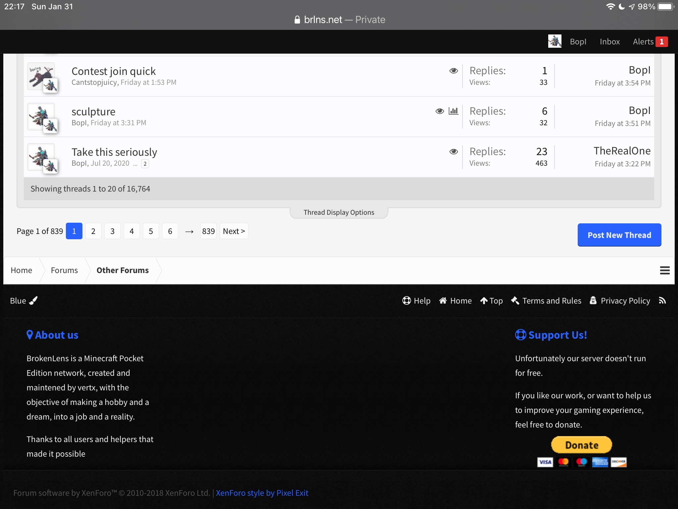This screenshot has height=509, width=678.
Task: Go to page 4 of threads
Action: pyautogui.click(x=132, y=231)
